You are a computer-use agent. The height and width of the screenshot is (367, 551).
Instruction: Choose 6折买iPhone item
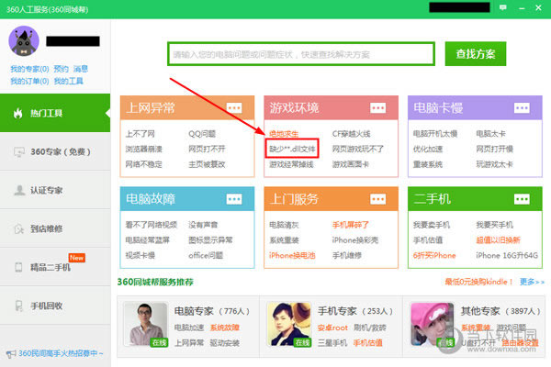coord(434,255)
